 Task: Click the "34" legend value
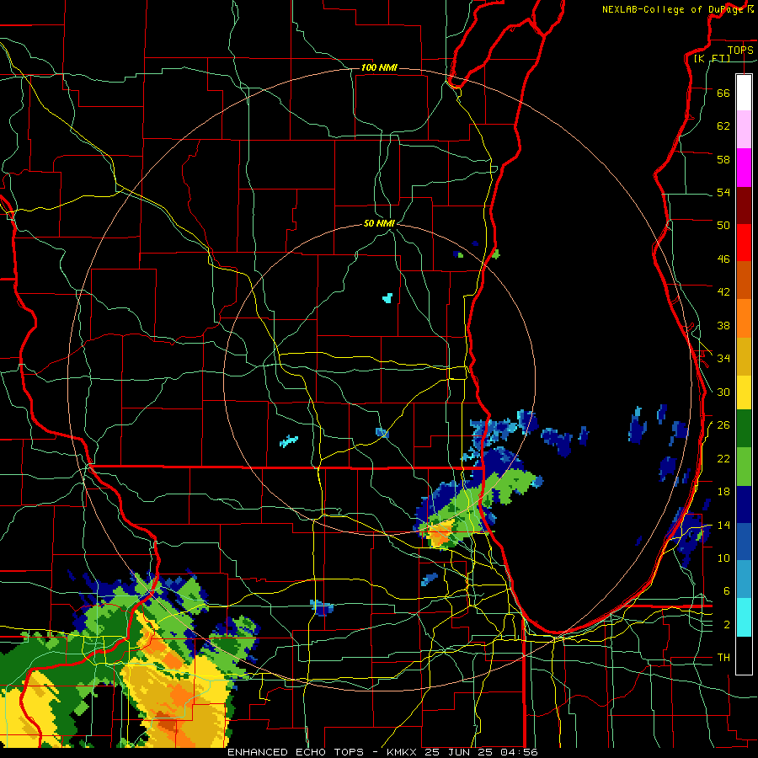tap(723, 359)
